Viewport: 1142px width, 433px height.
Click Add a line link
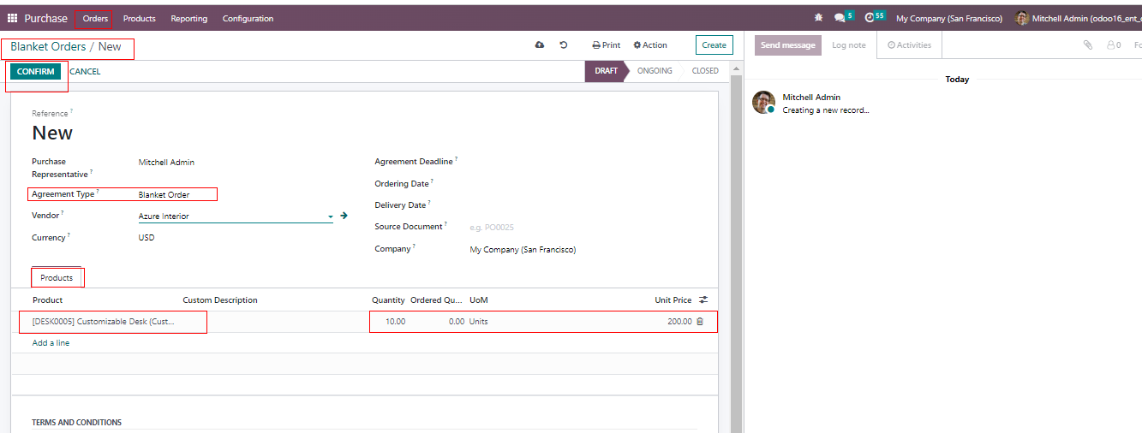coord(51,343)
